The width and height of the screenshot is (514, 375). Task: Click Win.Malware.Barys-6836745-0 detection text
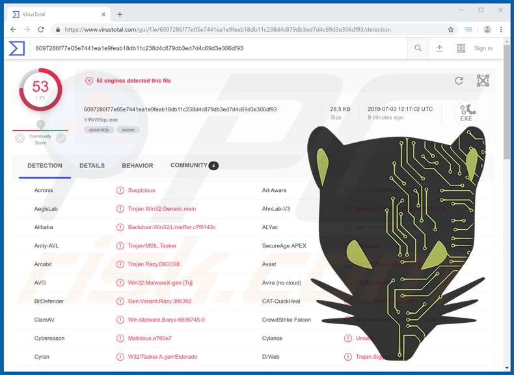166,320
